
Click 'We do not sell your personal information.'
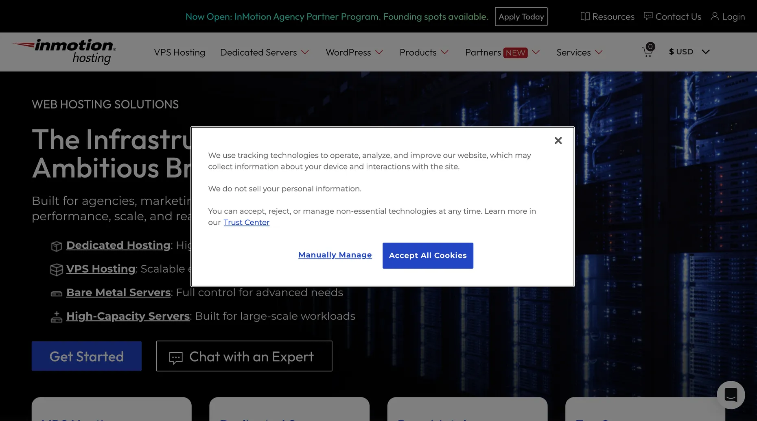tap(284, 189)
